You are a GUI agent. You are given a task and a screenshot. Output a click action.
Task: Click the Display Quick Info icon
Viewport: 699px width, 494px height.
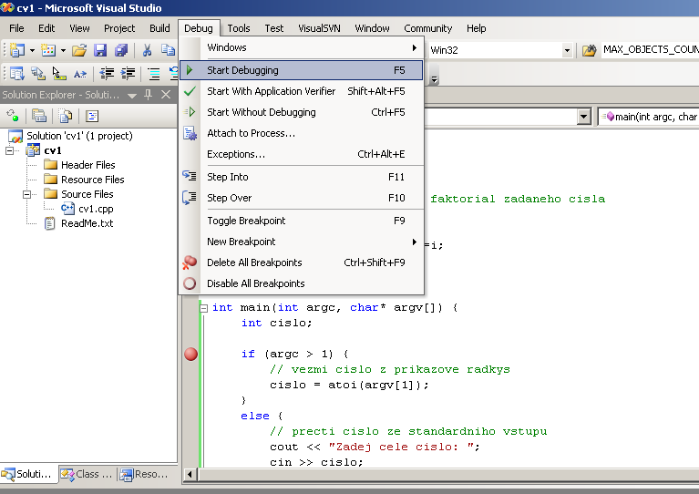tap(59, 73)
